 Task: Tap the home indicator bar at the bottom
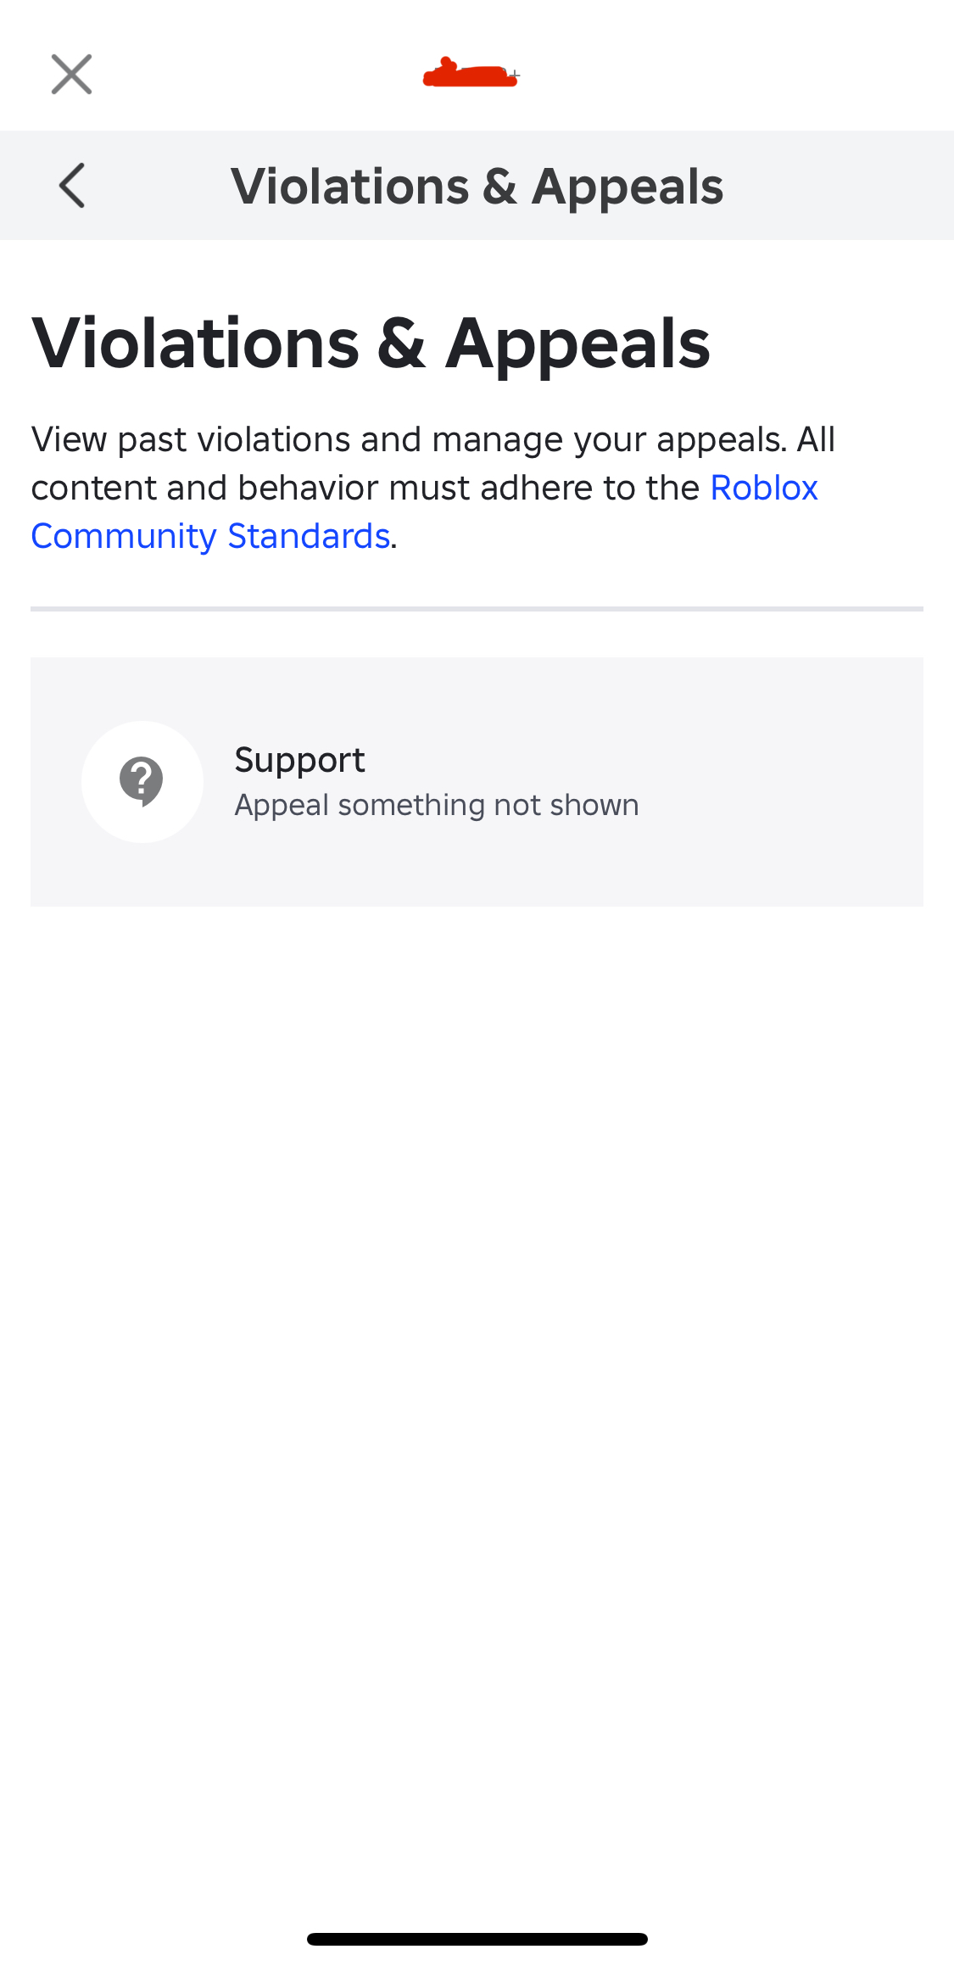click(x=477, y=1939)
